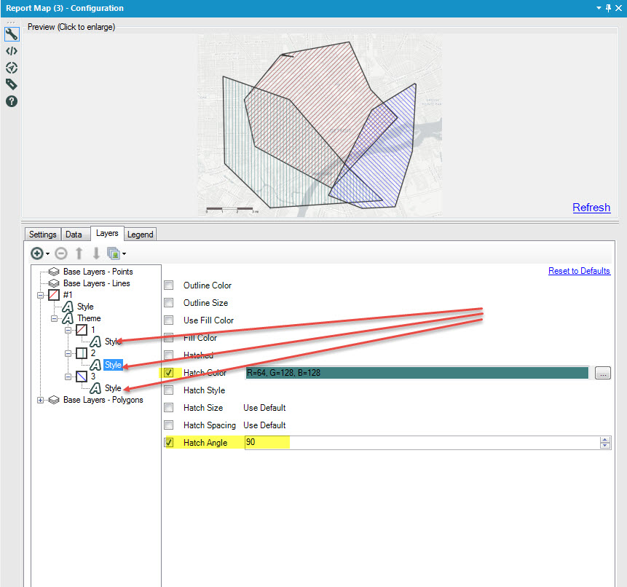Remove selected layer using minus toolbar icon
The width and height of the screenshot is (627, 587).
tap(60, 253)
